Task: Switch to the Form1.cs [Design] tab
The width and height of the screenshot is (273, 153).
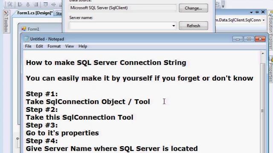Action: tap(35, 13)
